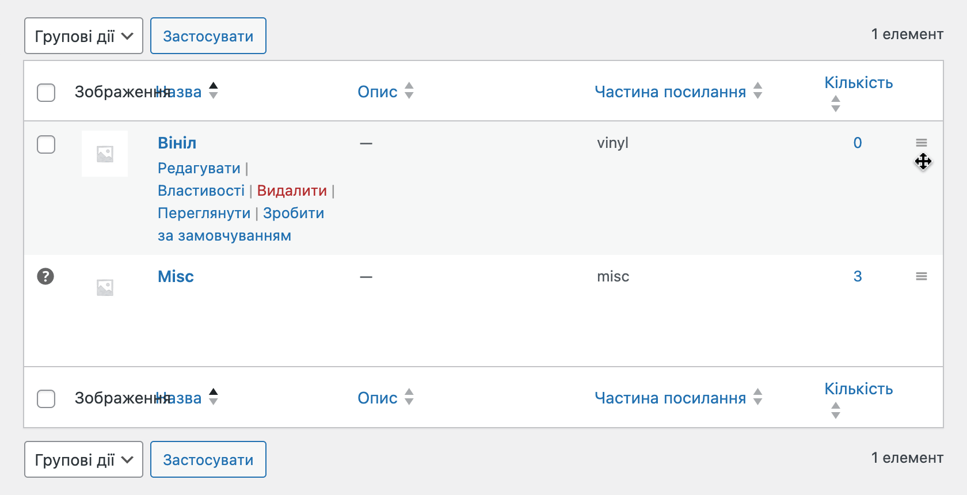This screenshot has height=495, width=967.
Task: Click the top '1 елемент' count text
Action: click(907, 34)
